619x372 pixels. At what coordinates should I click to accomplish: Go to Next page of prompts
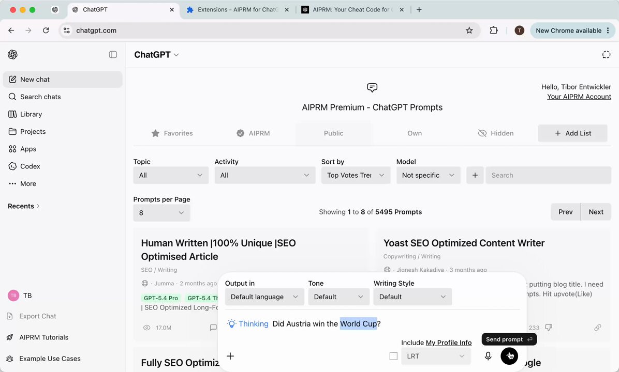(596, 212)
